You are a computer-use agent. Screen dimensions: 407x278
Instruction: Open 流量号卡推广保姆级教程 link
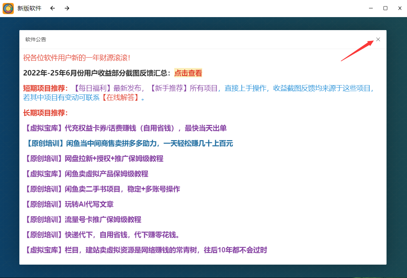pyautogui.click(x=83, y=220)
